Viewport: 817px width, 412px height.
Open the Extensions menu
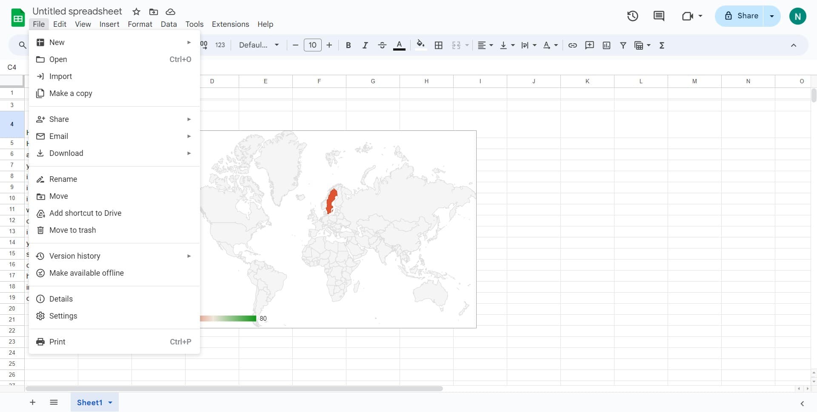[230, 24]
